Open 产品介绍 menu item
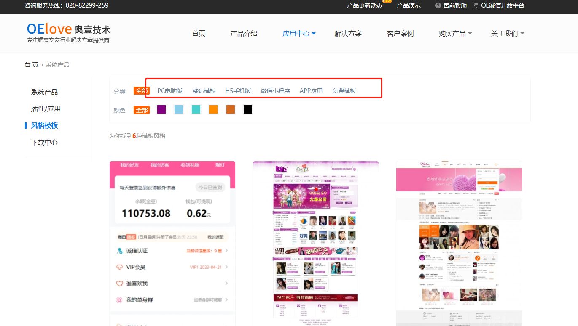 point(244,33)
